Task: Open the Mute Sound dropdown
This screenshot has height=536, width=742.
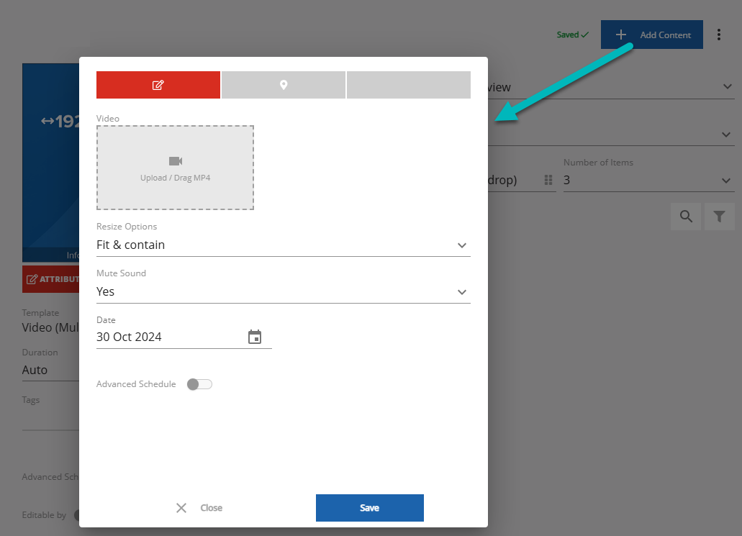Action: click(284, 292)
